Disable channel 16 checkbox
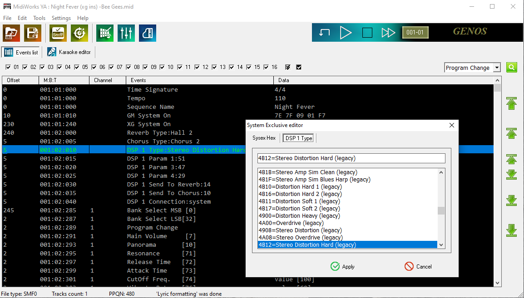The width and height of the screenshot is (524, 298). 266,67
